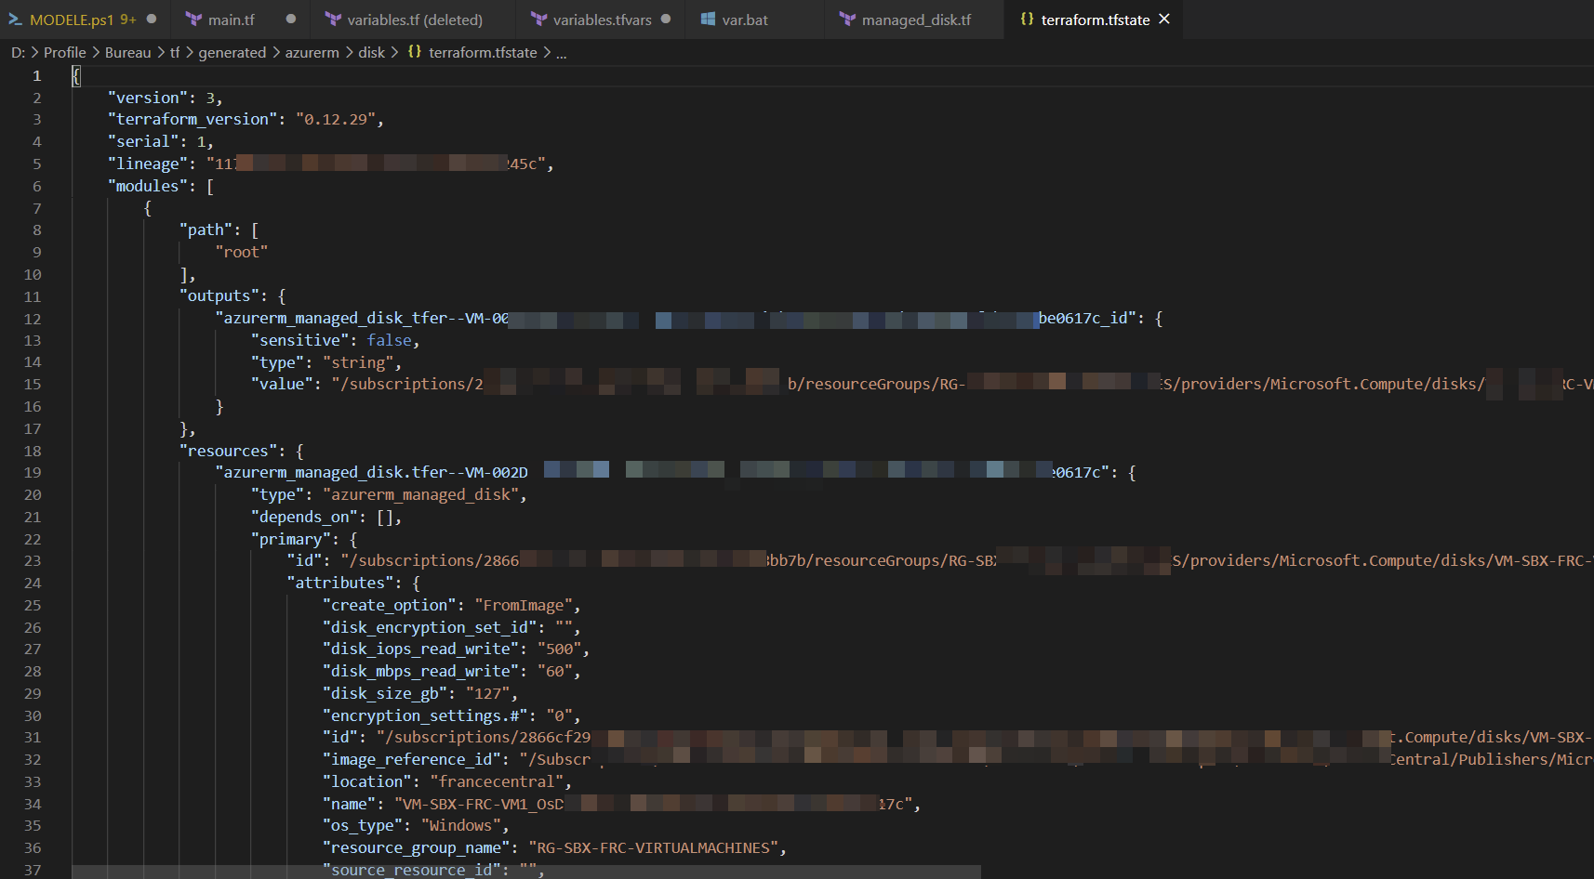Viewport: 1594px width, 879px height.
Task: Open the tf breadcrumb folder
Action: click(175, 53)
